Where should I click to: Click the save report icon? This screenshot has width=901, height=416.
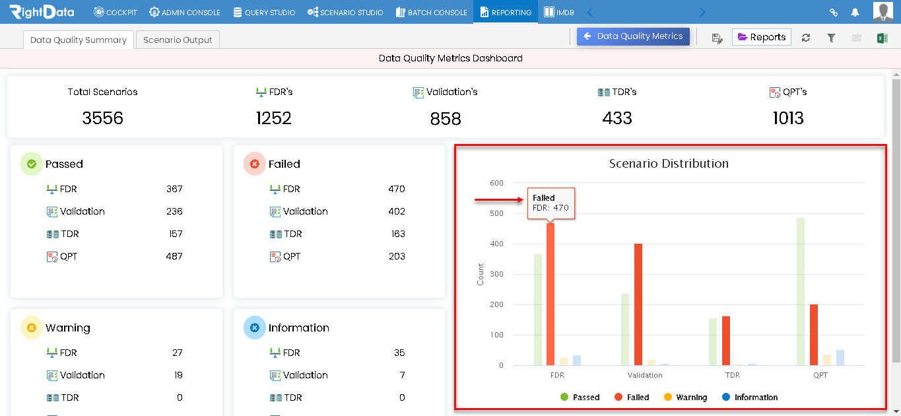tap(717, 38)
